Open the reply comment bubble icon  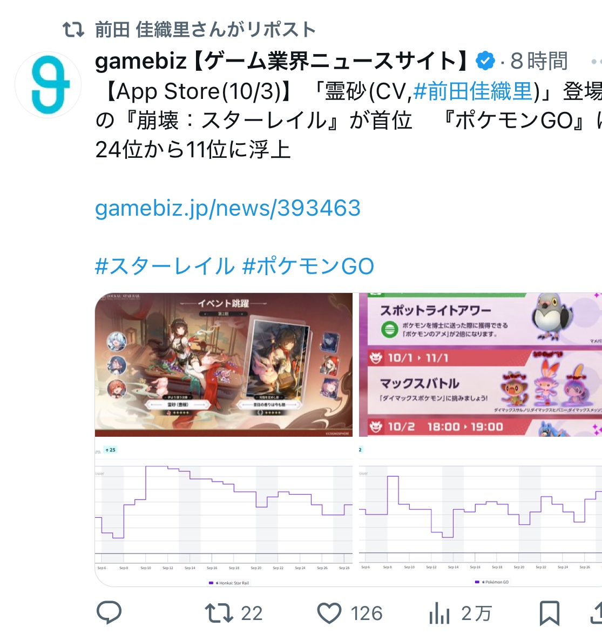[x=109, y=612]
